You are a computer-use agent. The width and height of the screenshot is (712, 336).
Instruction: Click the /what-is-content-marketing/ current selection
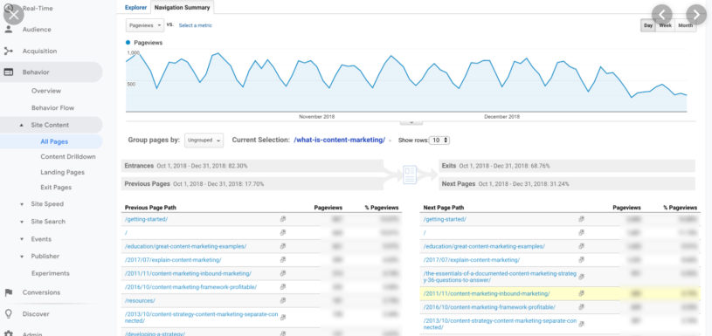(340, 141)
